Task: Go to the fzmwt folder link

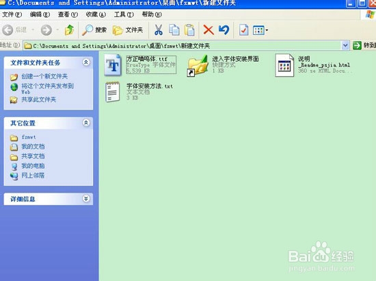Action: click(29, 137)
